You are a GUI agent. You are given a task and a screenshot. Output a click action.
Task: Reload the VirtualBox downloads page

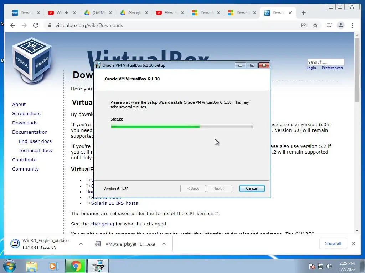36,25
